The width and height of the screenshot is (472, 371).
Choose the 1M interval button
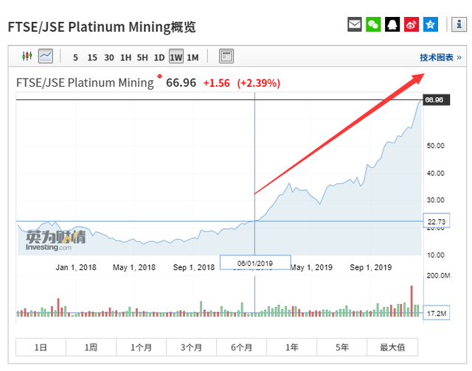[x=192, y=57]
